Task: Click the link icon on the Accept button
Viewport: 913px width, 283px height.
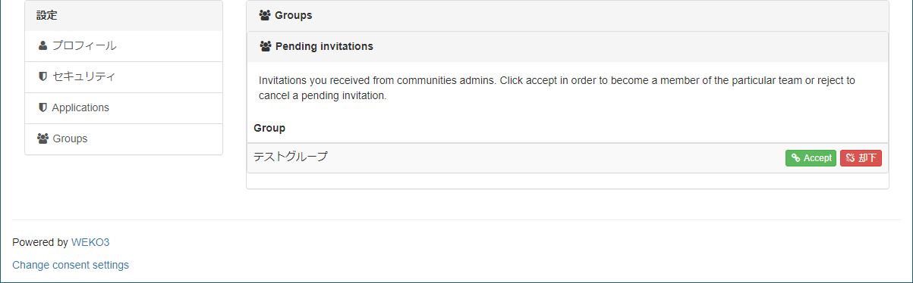Action: (x=795, y=158)
